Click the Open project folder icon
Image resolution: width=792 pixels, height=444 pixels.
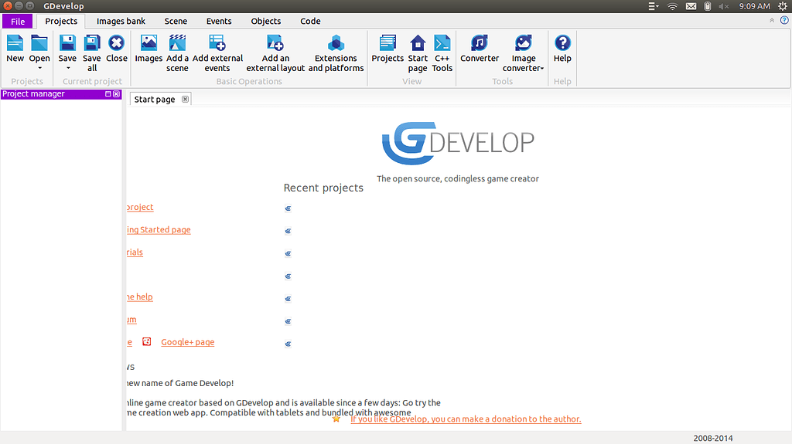tap(39, 43)
